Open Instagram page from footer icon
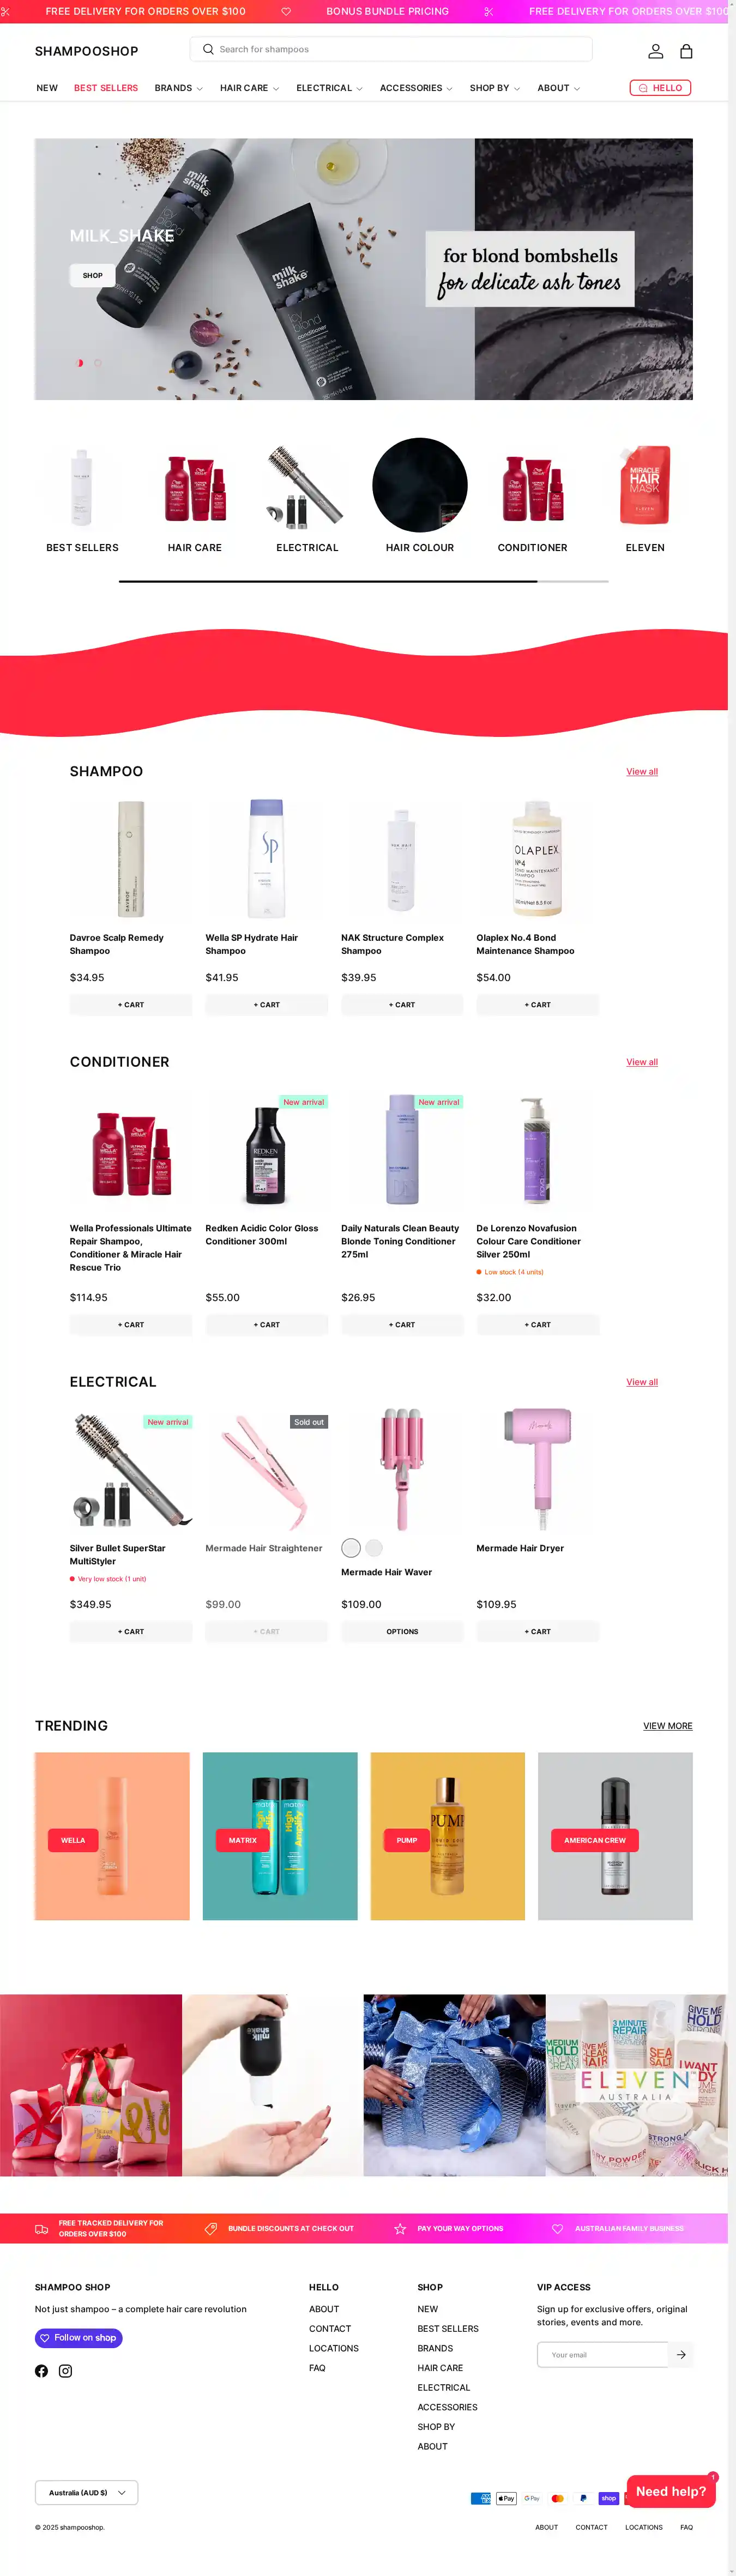Image resolution: width=736 pixels, height=2576 pixels. coord(65,2371)
